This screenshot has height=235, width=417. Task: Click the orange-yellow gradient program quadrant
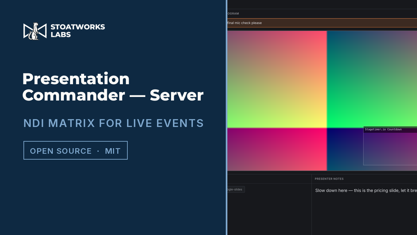pyautogui.click(x=277, y=79)
